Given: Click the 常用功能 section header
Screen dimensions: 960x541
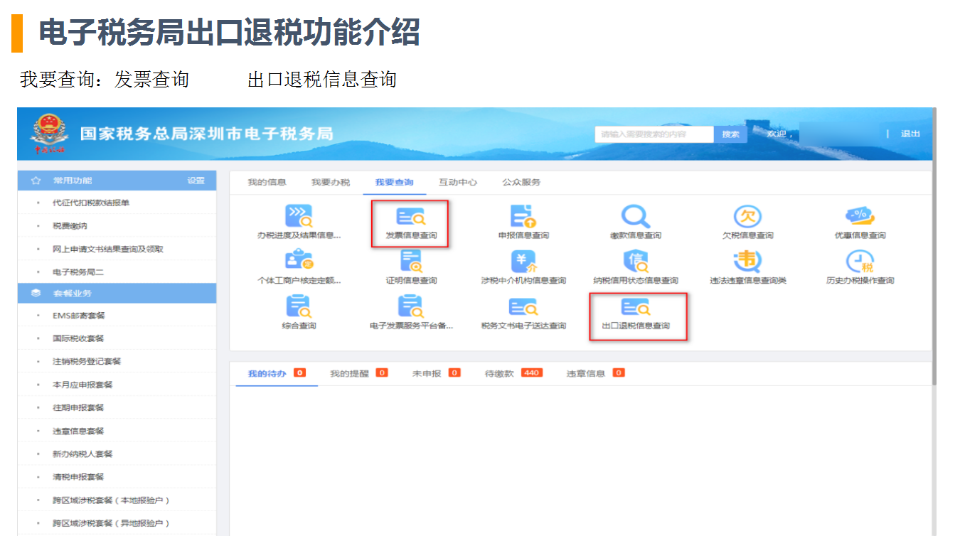Looking at the screenshot, I should [x=117, y=181].
